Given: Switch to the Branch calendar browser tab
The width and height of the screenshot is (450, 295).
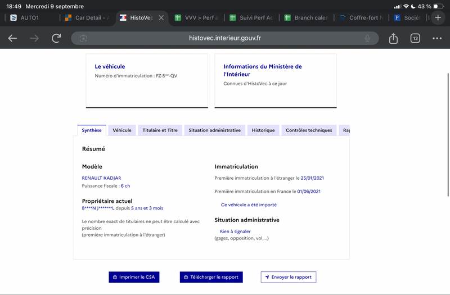Looking at the screenshot, I should (x=307, y=18).
